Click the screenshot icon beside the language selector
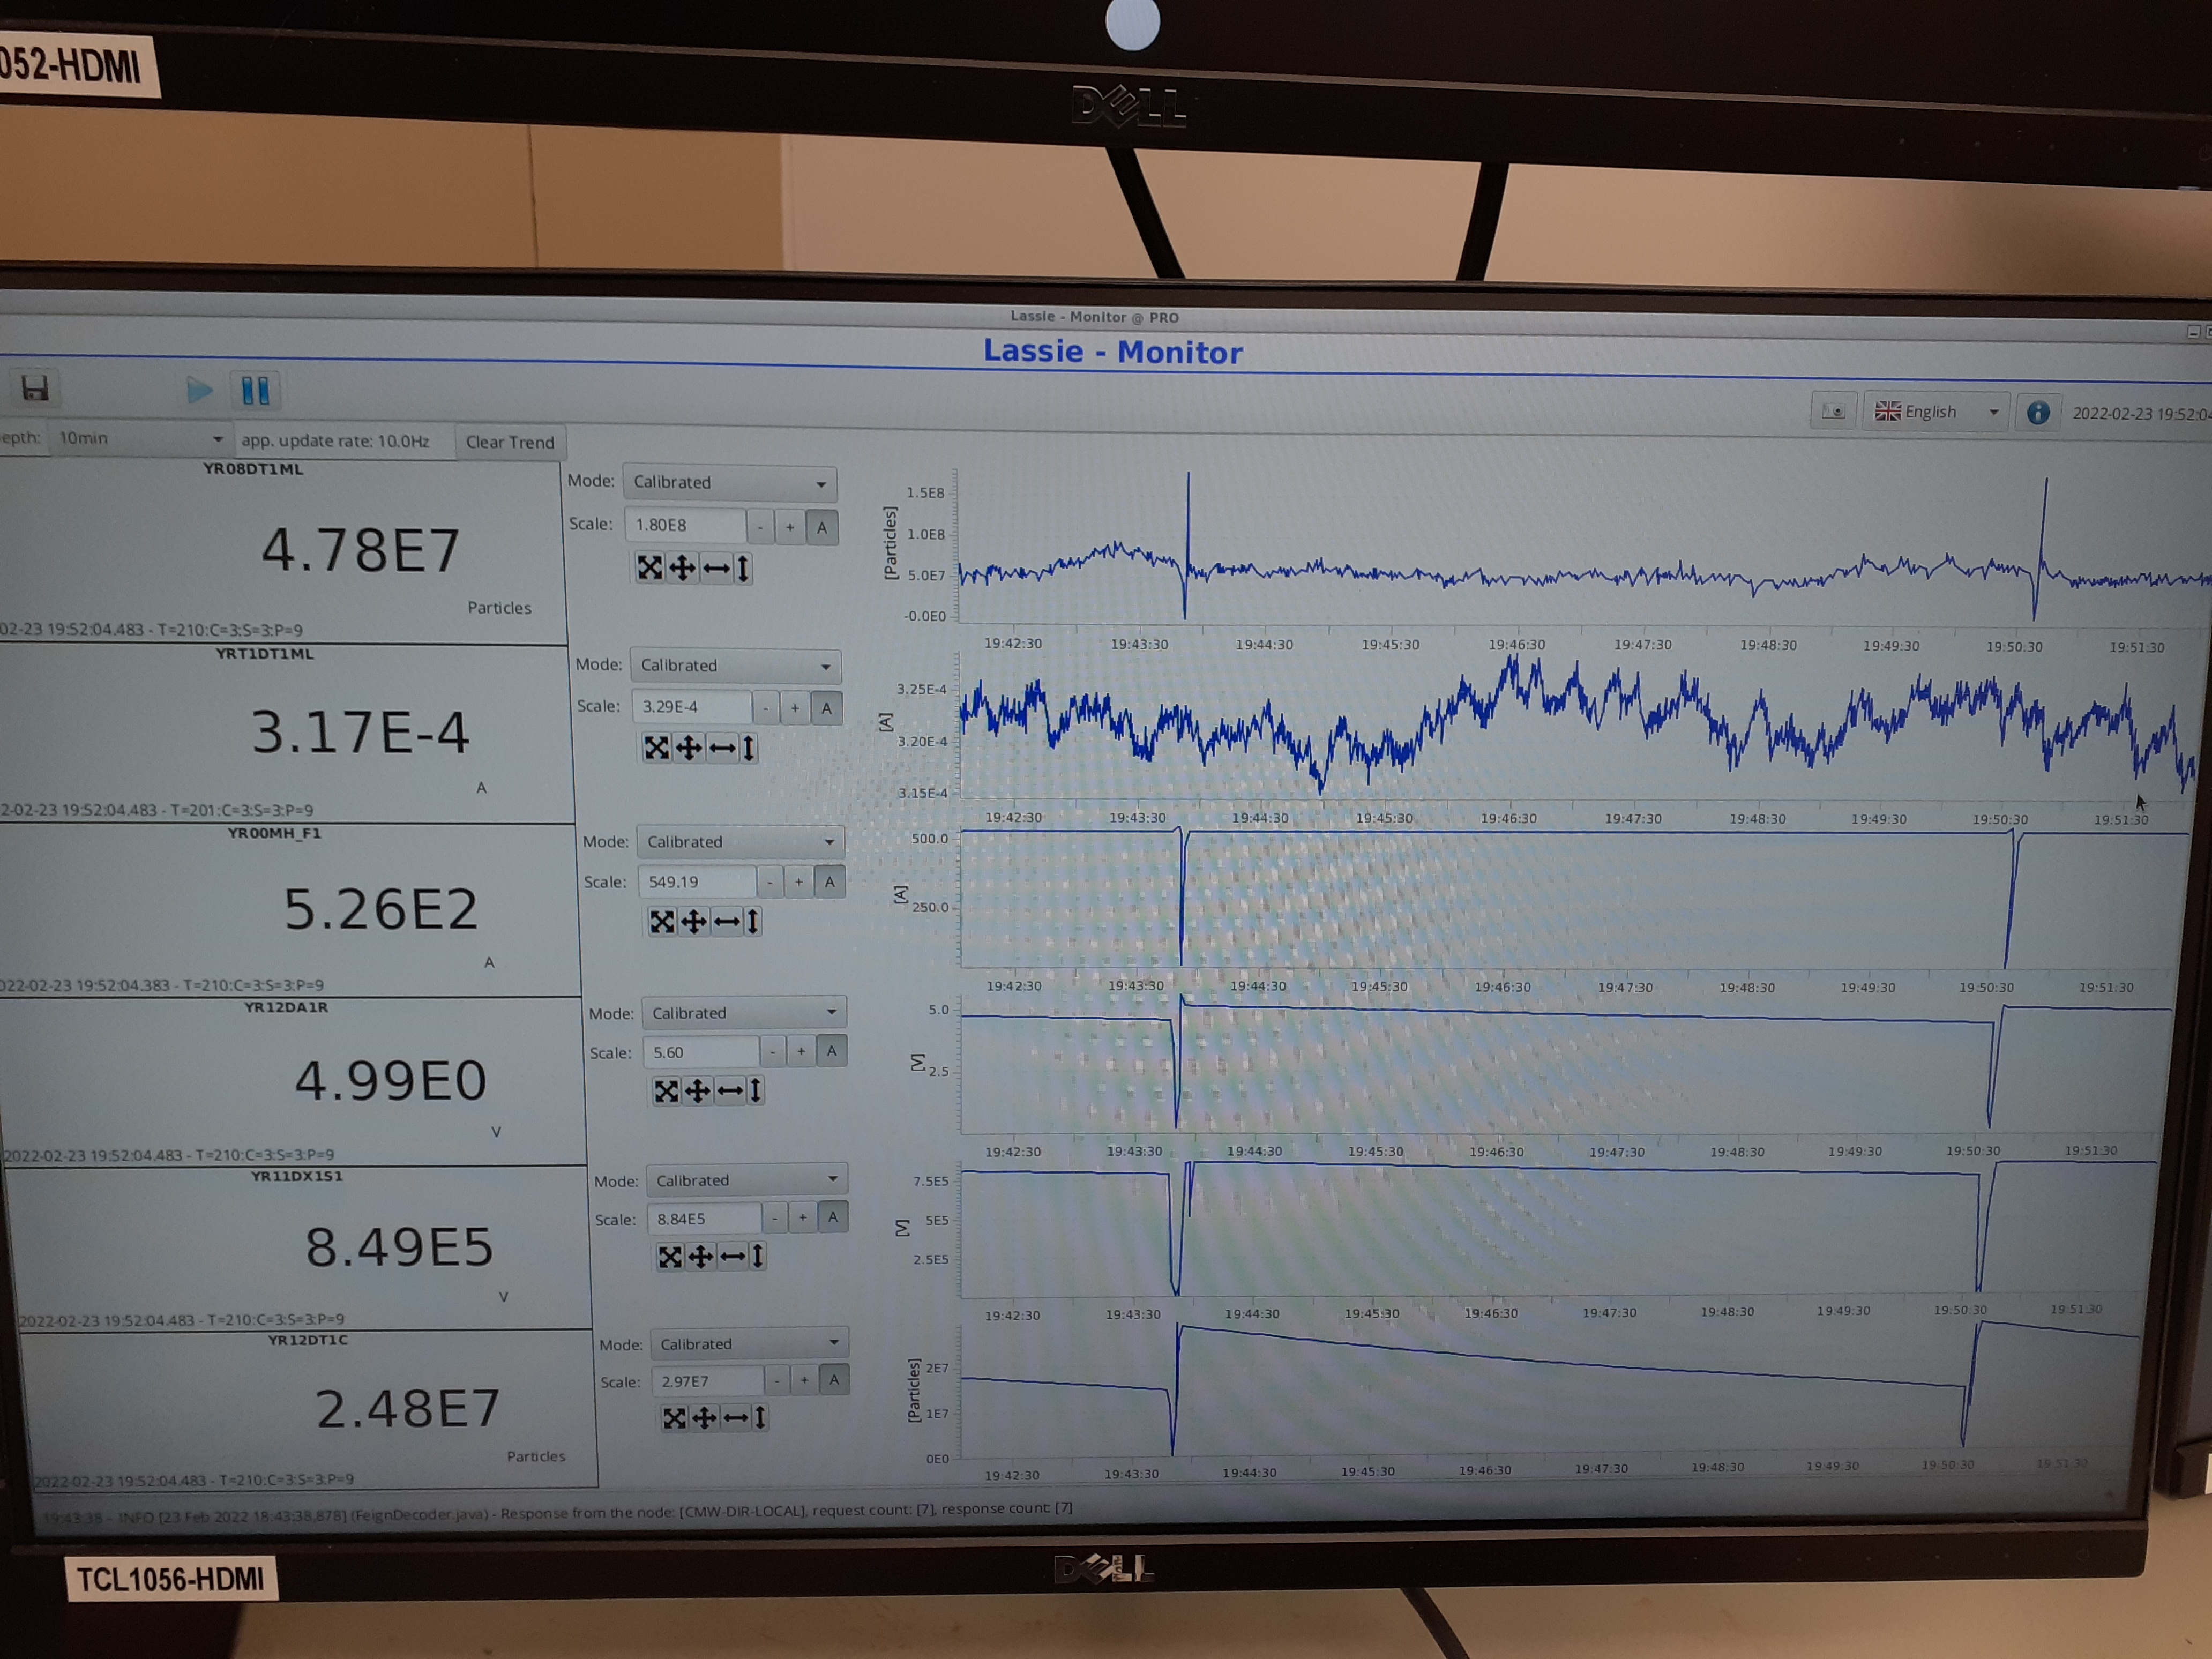 [1833, 411]
